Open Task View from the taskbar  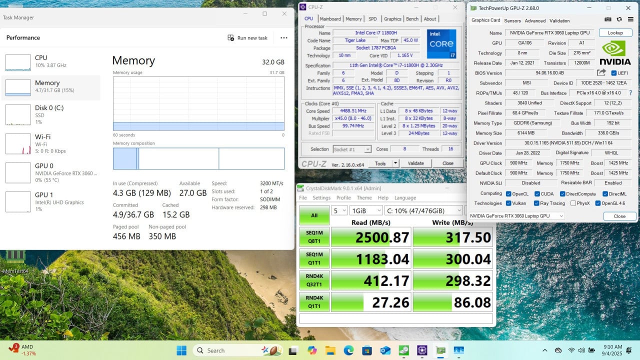[293, 350]
